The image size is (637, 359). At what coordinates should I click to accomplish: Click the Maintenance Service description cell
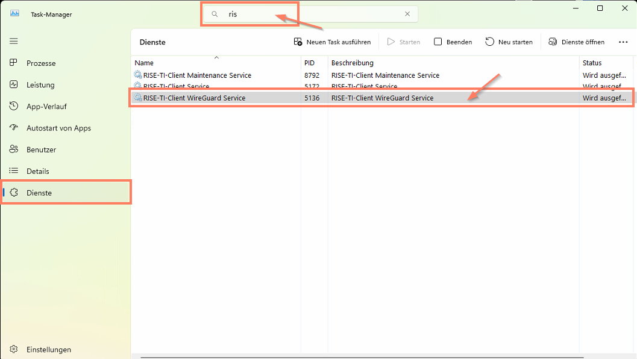coord(385,75)
